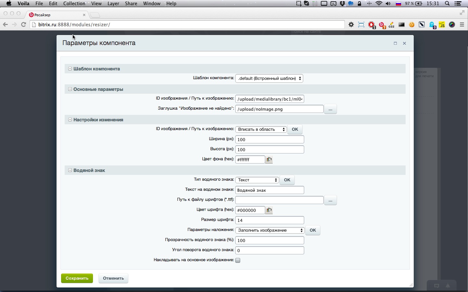Click the yellow JS extension icon
This screenshot has width=468, height=292.
tap(442, 25)
